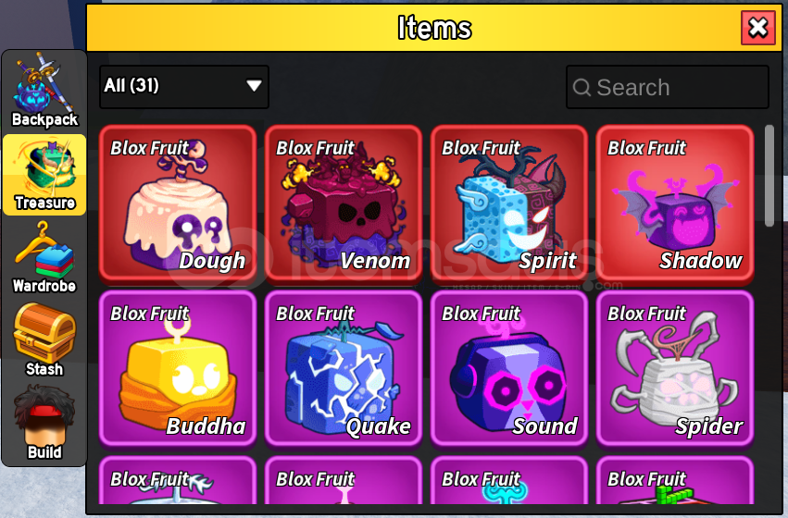Click the items list scrollbar

pos(769,176)
